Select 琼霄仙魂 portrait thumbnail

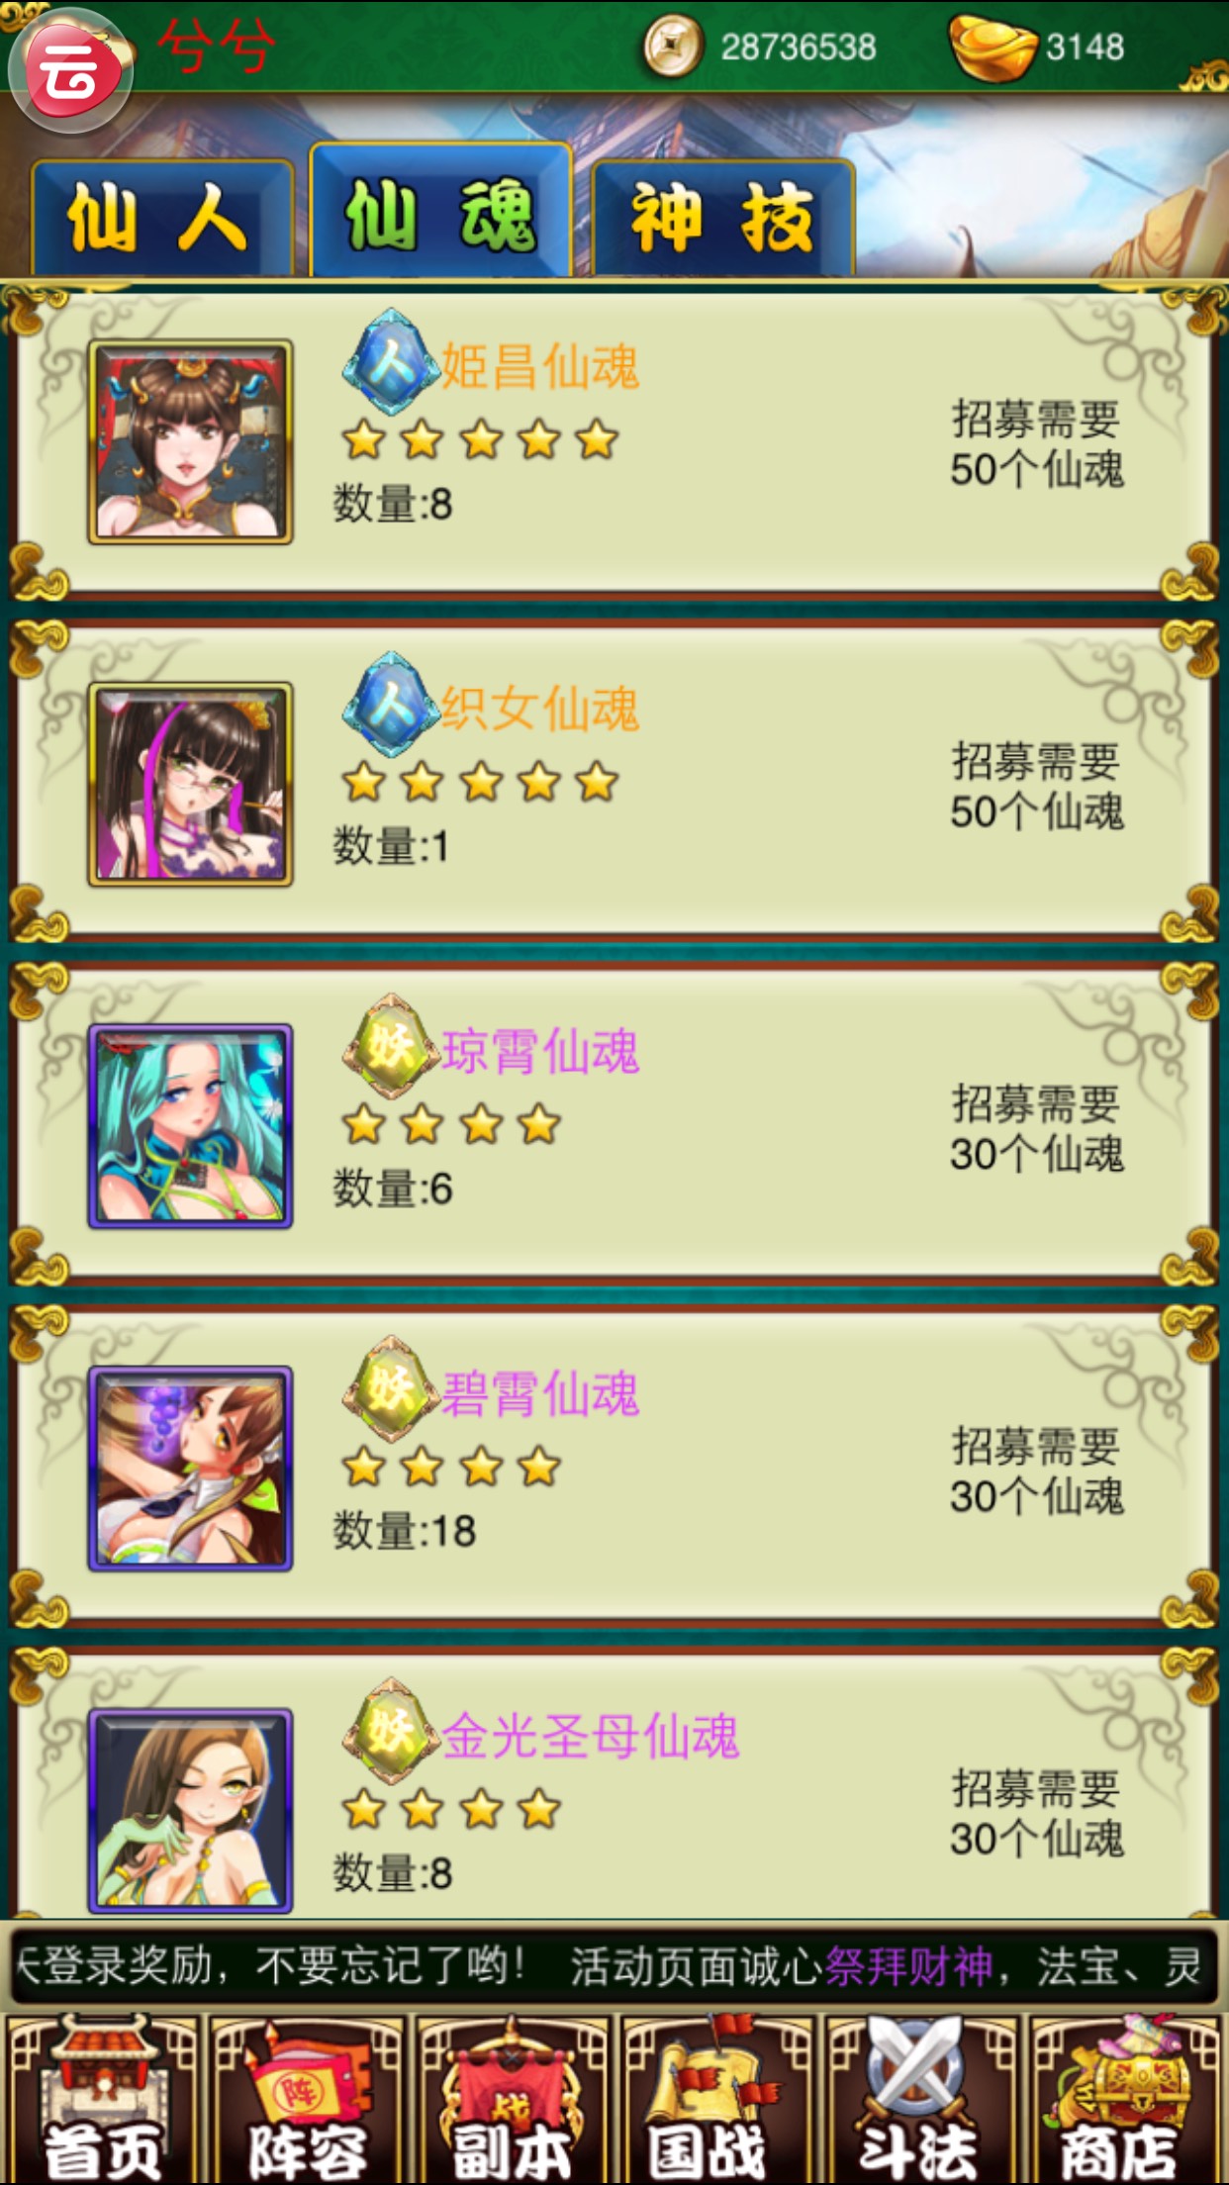coord(190,1126)
